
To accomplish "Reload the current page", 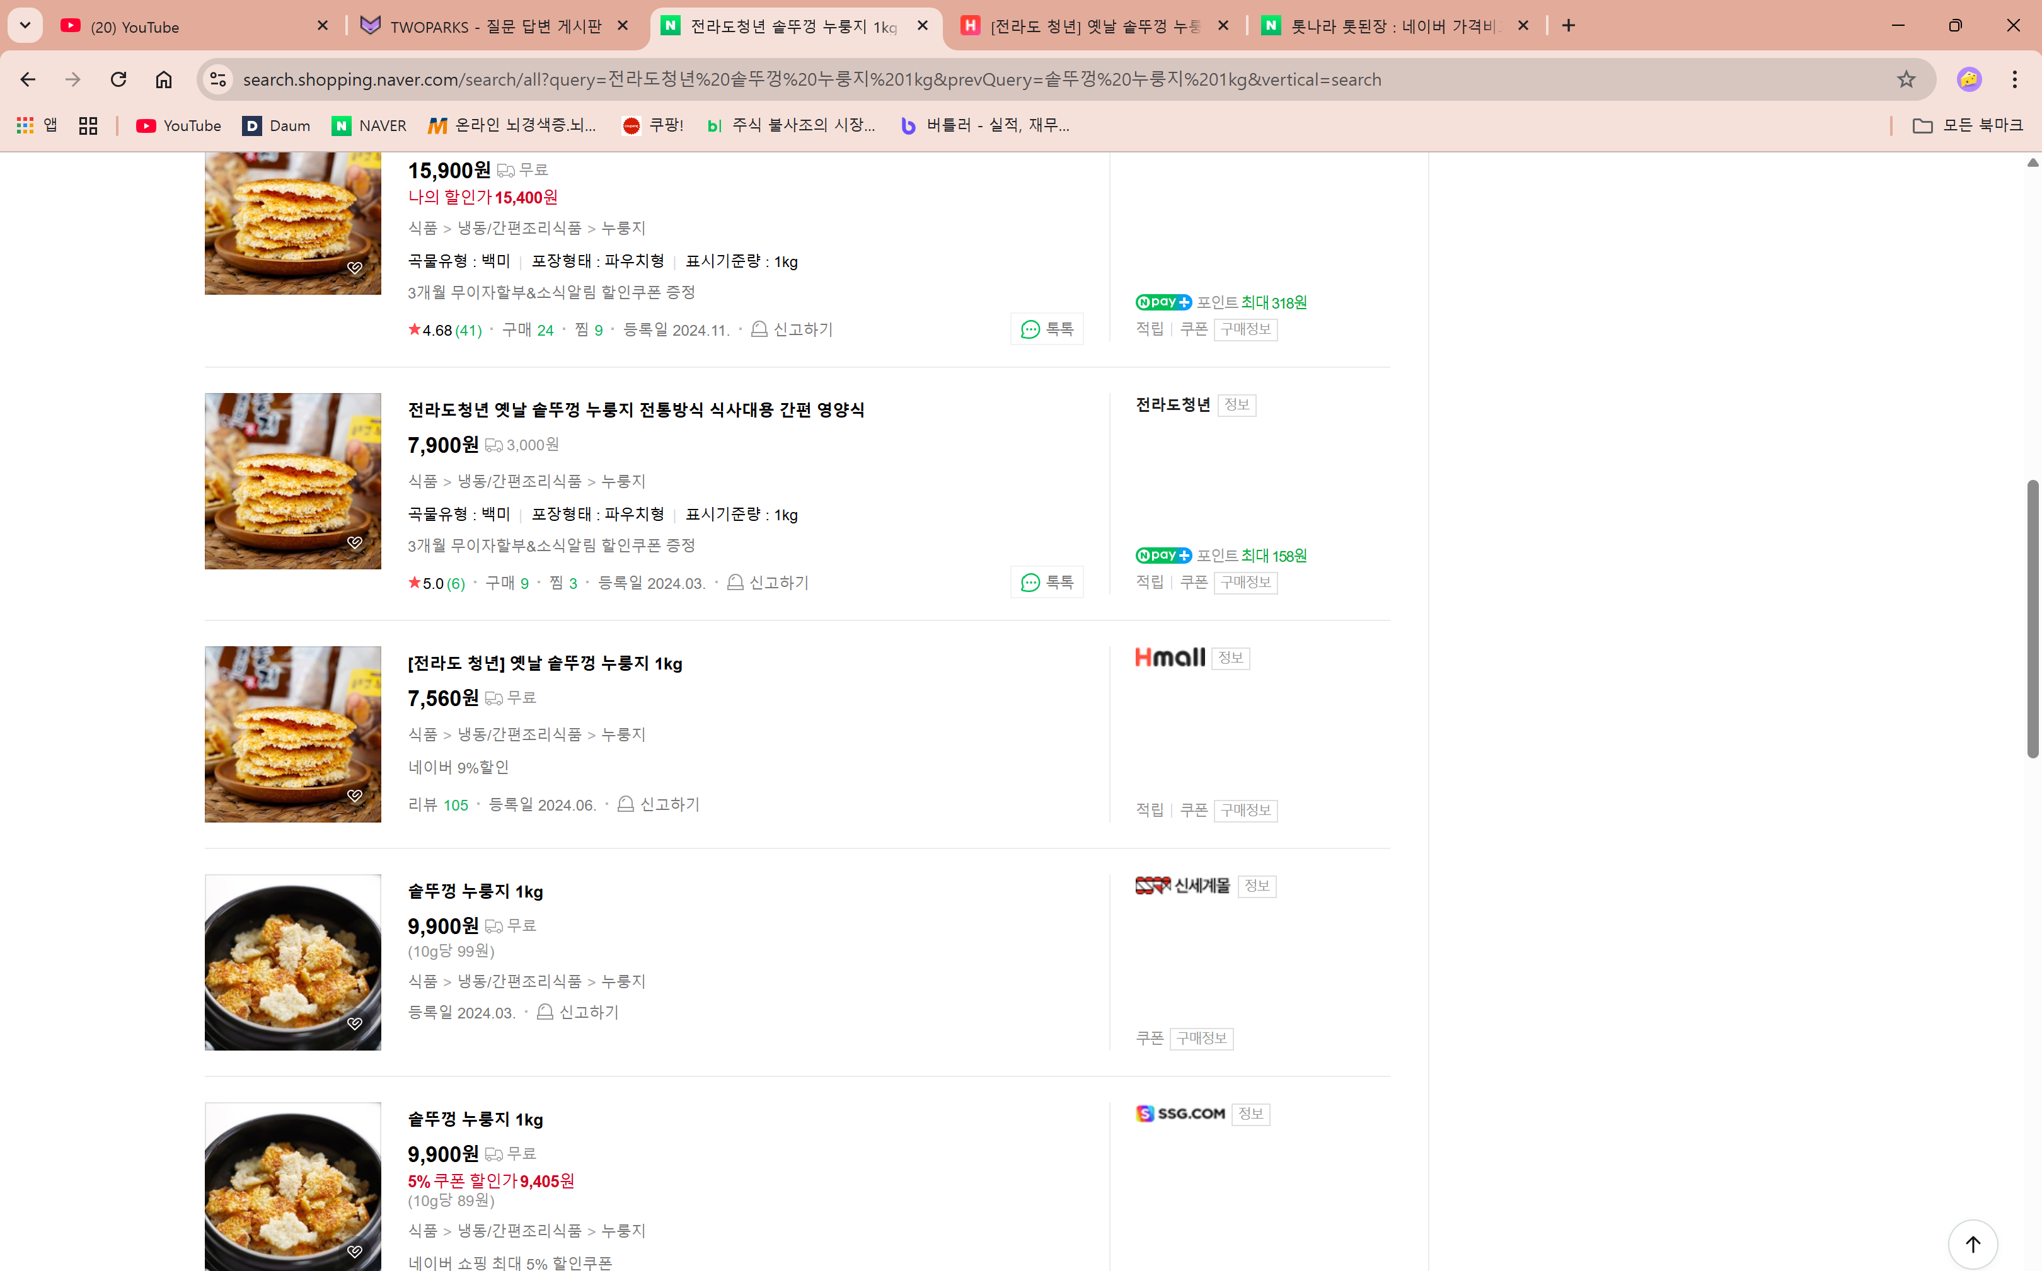I will tap(118, 79).
